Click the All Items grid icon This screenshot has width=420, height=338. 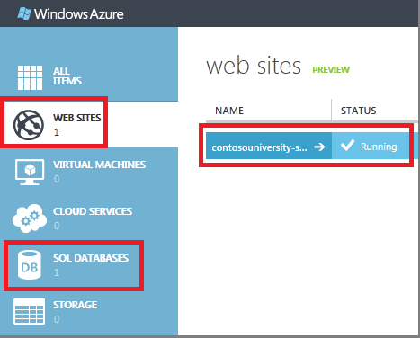click(x=30, y=77)
